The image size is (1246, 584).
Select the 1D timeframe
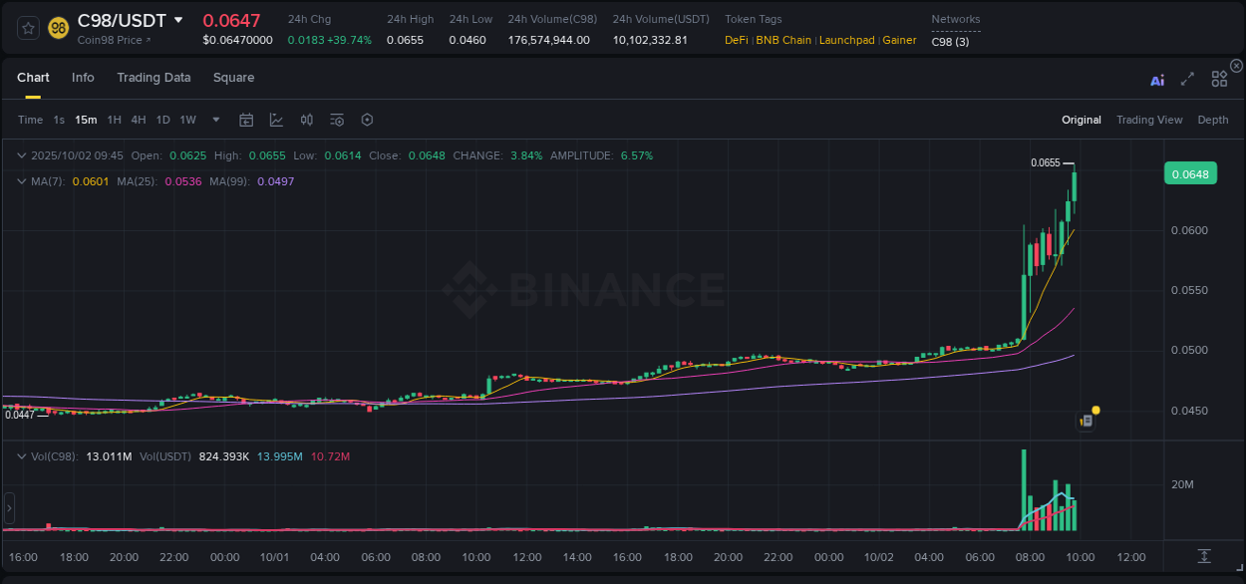[x=161, y=120]
